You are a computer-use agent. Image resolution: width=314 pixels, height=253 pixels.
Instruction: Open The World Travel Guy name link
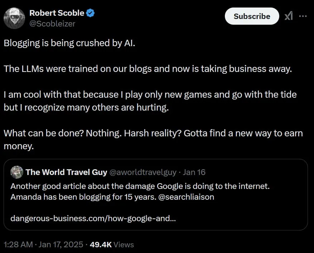[66, 172]
